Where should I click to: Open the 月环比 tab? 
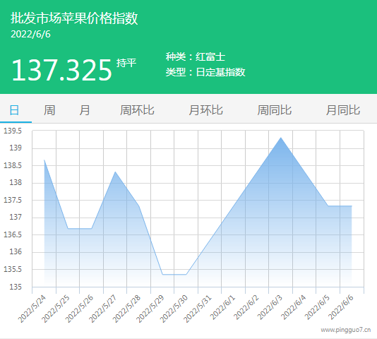point(205,110)
